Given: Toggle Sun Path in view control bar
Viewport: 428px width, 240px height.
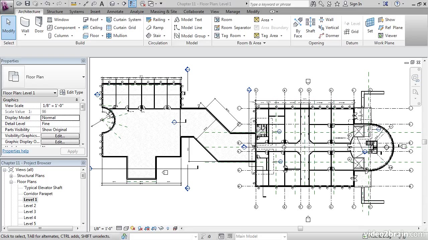Looking at the screenshot, I should point(133,228).
